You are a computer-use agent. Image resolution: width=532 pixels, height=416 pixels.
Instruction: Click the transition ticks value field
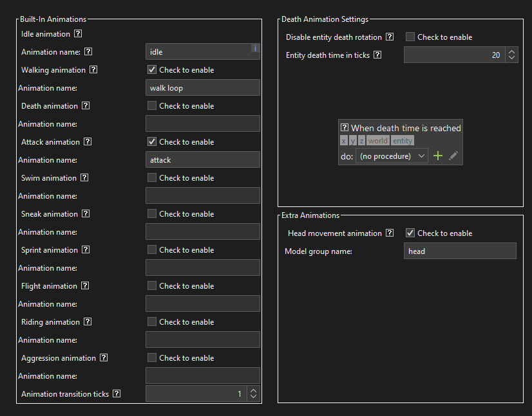click(196, 393)
